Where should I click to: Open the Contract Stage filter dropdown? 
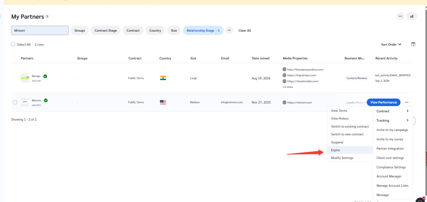coord(106,30)
